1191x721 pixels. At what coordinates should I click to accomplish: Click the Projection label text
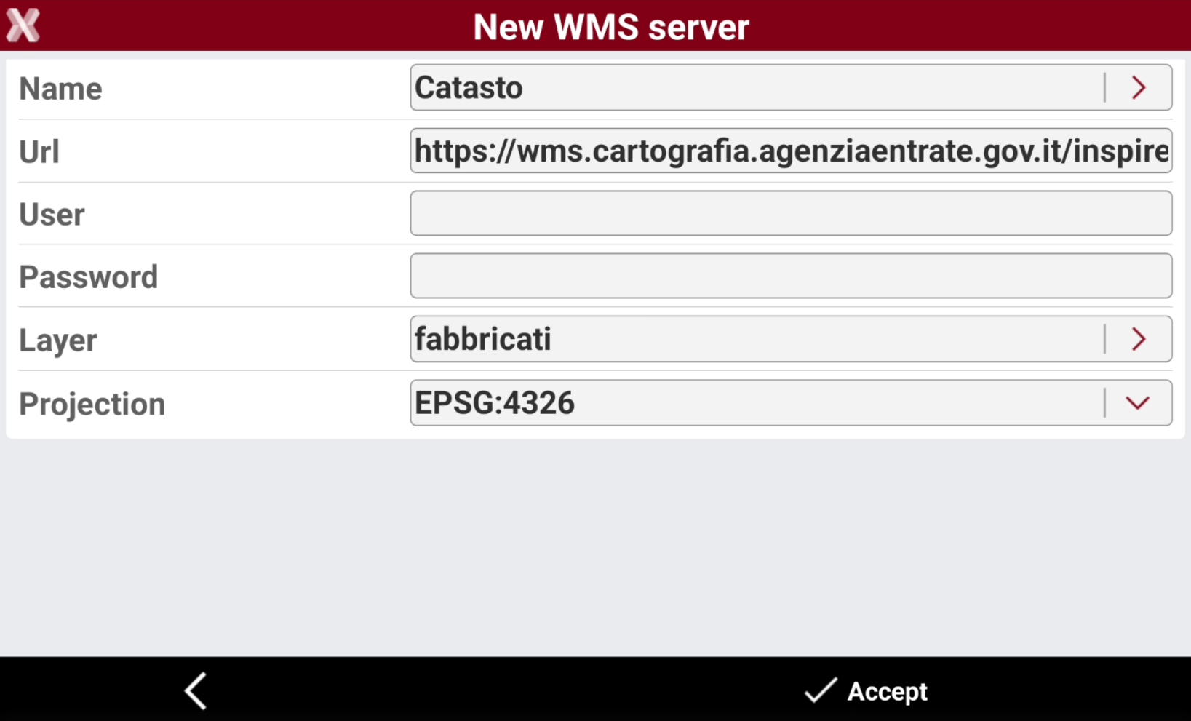(92, 405)
